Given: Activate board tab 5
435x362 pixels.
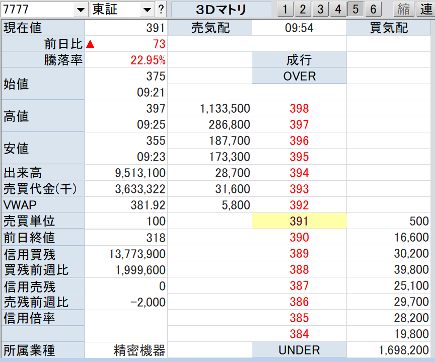Looking at the screenshot, I should click(x=355, y=9).
